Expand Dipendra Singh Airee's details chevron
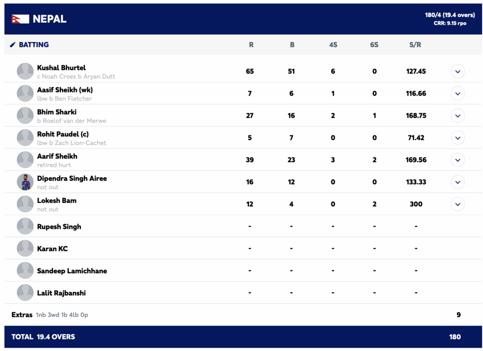This screenshot has width=483, height=351. (x=458, y=182)
